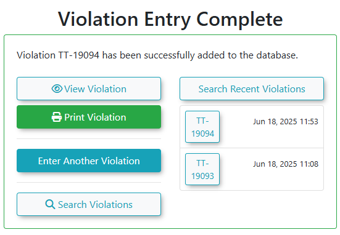Select Enter Another Violation
Image resolution: width=340 pixels, height=235 pixels.
pyautogui.click(x=89, y=161)
